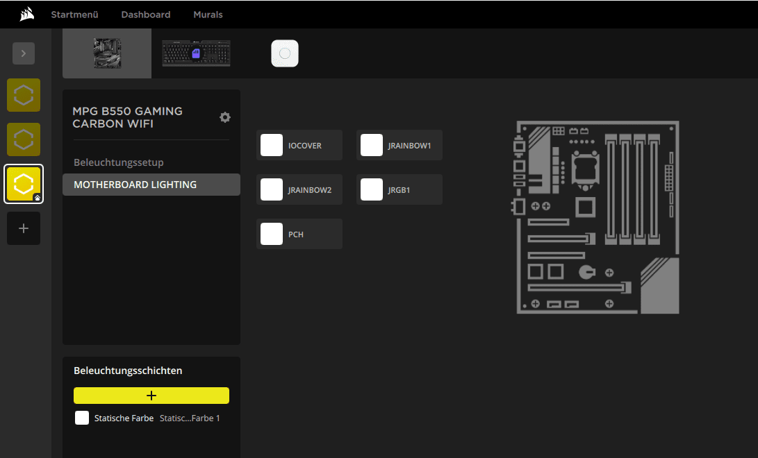Select the first profile hexagon icon
This screenshot has height=458, width=758.
[x=24, y=95]
